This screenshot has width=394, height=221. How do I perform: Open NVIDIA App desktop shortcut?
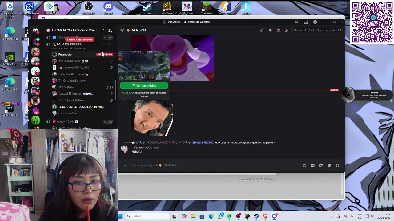[x=10, y=60]
